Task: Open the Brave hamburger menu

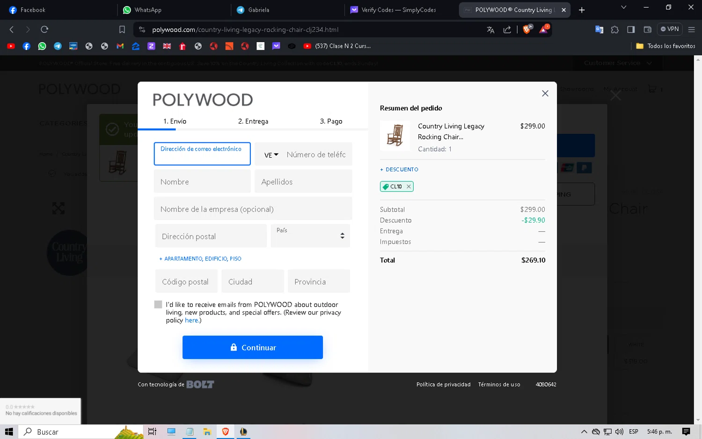Action: coord(691,29)
